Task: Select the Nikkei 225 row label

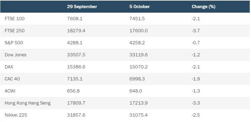Action: pos(16,115)
